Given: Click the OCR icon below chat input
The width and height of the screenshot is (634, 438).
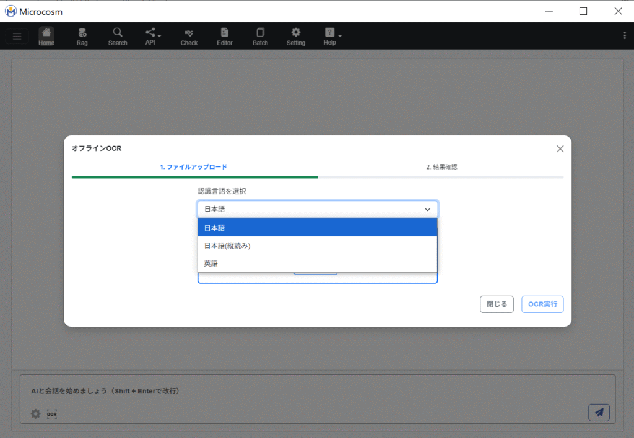Looking at the screenshot, I should [52, 414].
